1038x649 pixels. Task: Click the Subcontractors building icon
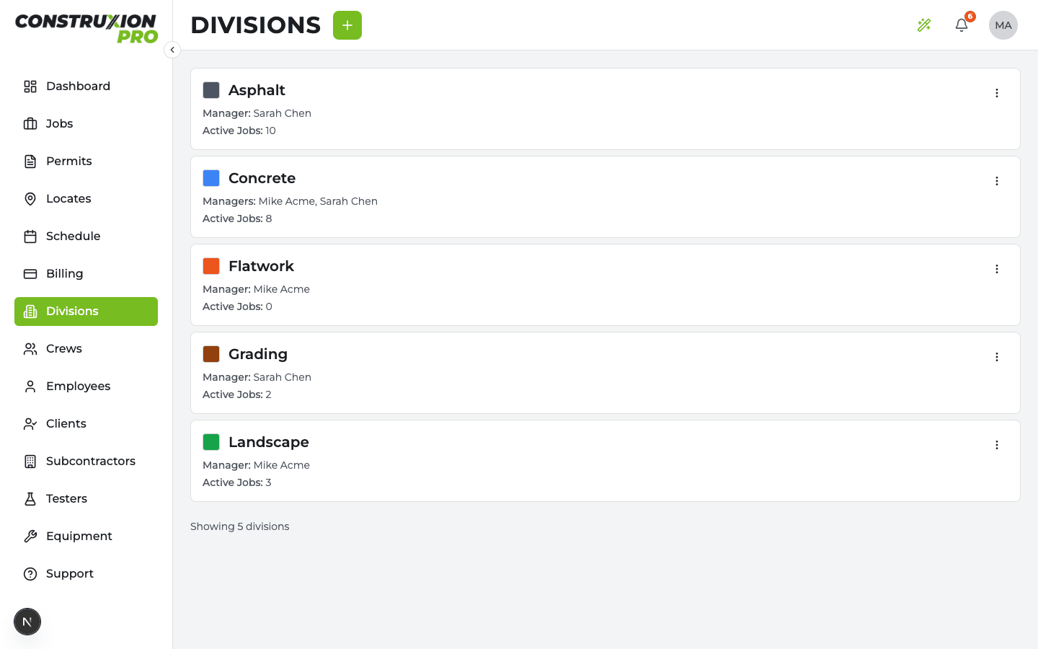coord(30,462)
